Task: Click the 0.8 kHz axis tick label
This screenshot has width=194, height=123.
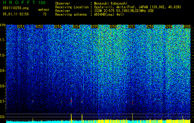Action: coord(2,86)
